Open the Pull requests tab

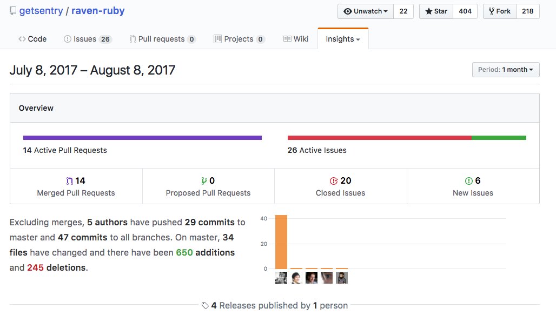163,39
